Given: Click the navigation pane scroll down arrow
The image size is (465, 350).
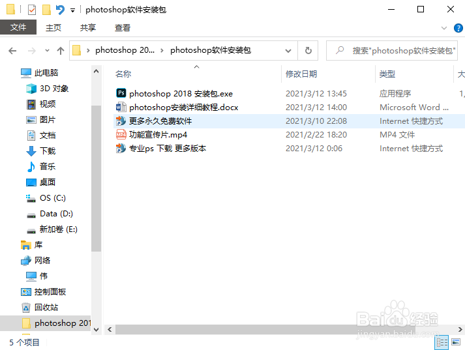Looking at the screenshot, I should 96,330.
